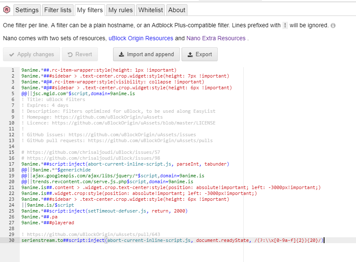Viewport: 356px width, 262px height.
Task: Click the ajax.googleapis.com jquery filter line
Action: (x=113, y=176)
